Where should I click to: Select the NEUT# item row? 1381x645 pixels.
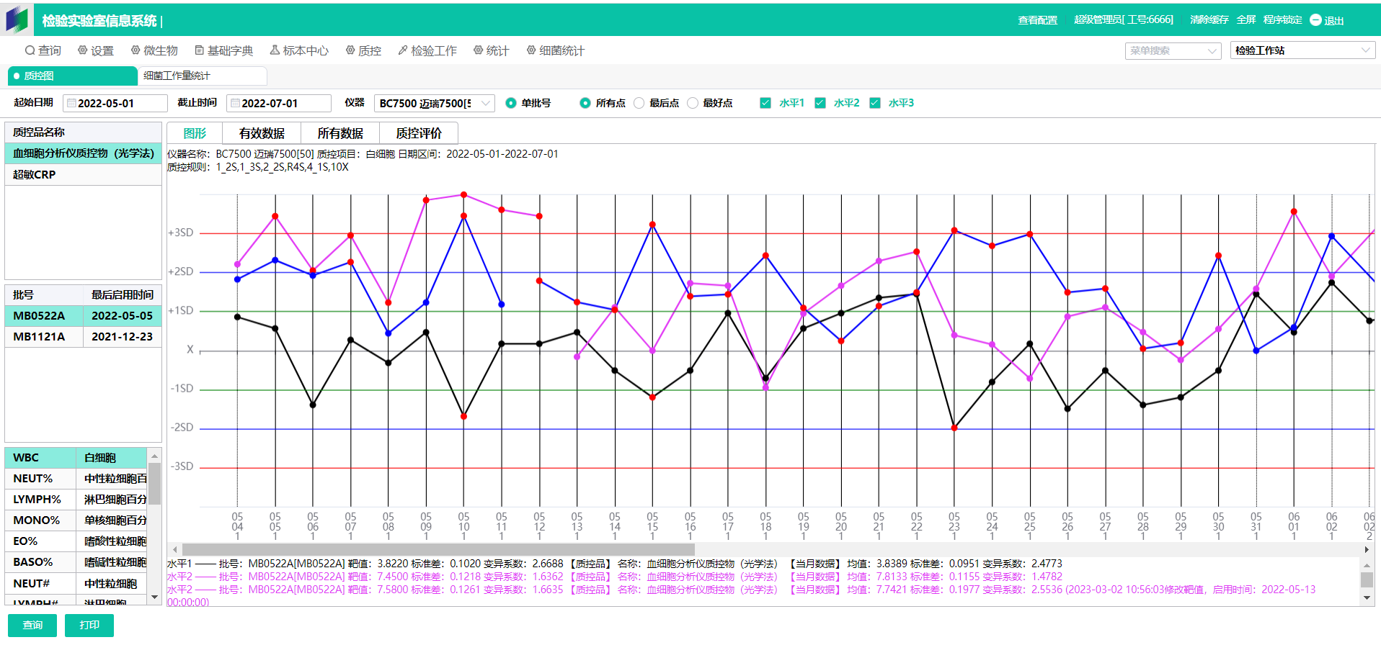(x=76, y=583)
